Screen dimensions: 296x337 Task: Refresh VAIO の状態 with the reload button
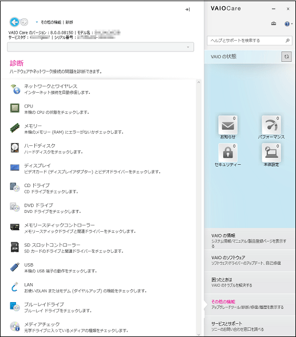coord(286,57)
